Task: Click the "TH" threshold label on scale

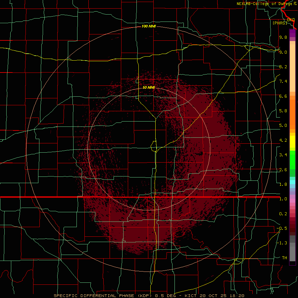Action: click(x=284, y=258)
